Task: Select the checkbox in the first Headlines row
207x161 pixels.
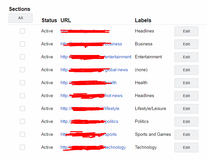Action: tap(23, 31)
